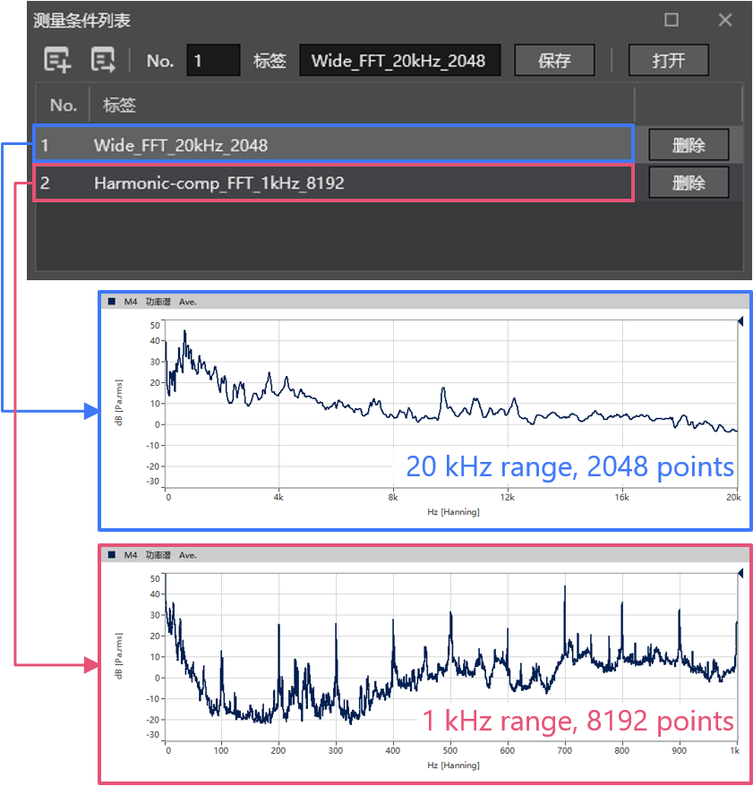This screenshot has height=786, width=753.
Task: Click the triangle marker at top-right of the 1 kHz chart
Action: click(x=740, y=573)
